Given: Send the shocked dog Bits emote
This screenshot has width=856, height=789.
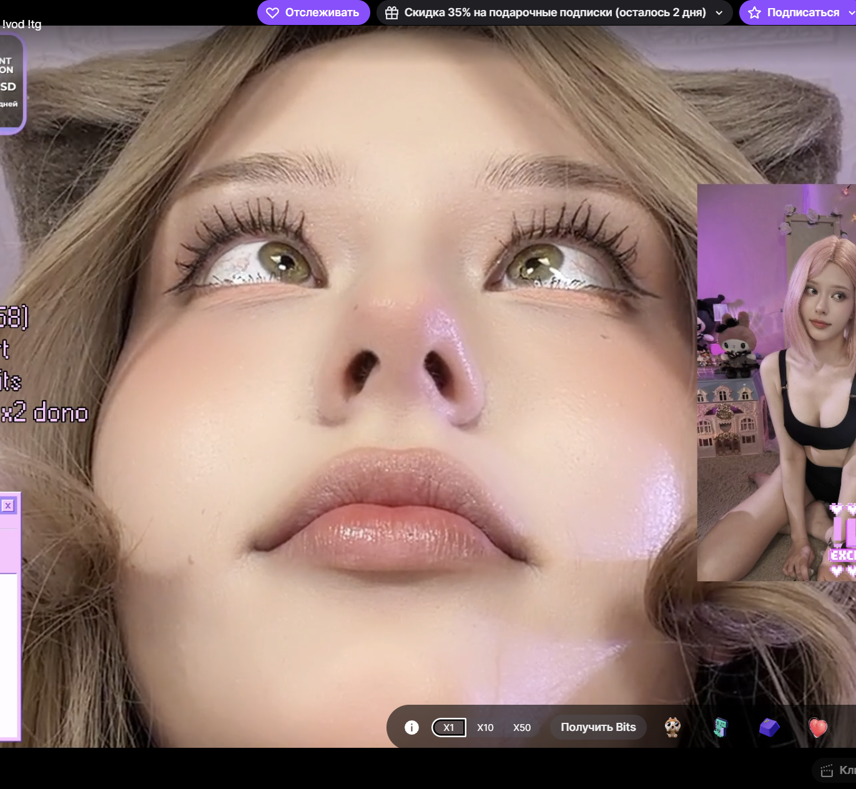Looking at the screenshot, I should pos(672,727).
